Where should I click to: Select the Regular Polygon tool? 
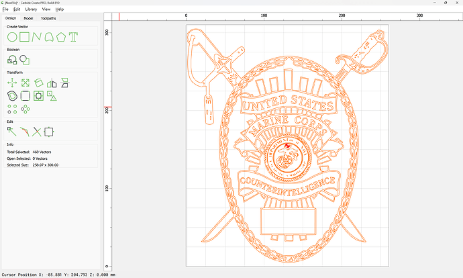pyautogui.click(x=61, y=37)
